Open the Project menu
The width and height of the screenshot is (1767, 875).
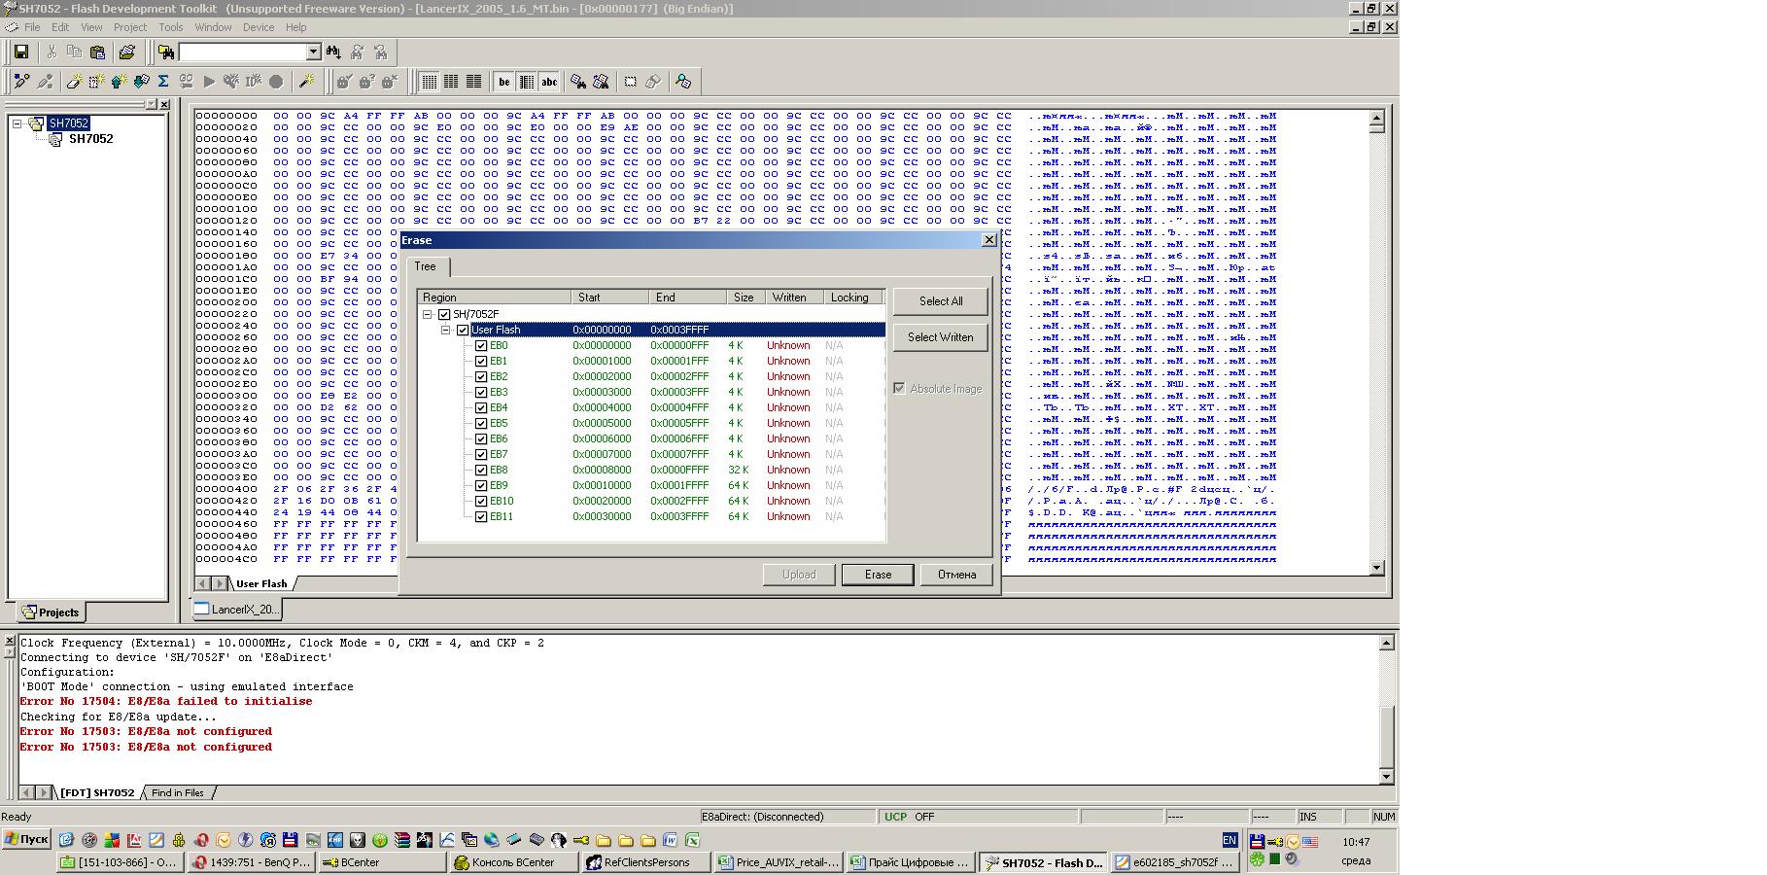point(130,27)
